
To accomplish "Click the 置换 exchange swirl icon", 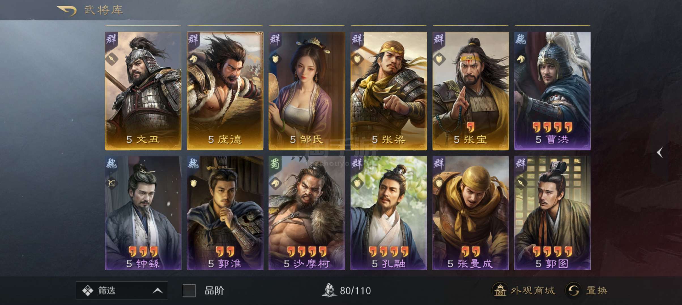I will [574, 290].
